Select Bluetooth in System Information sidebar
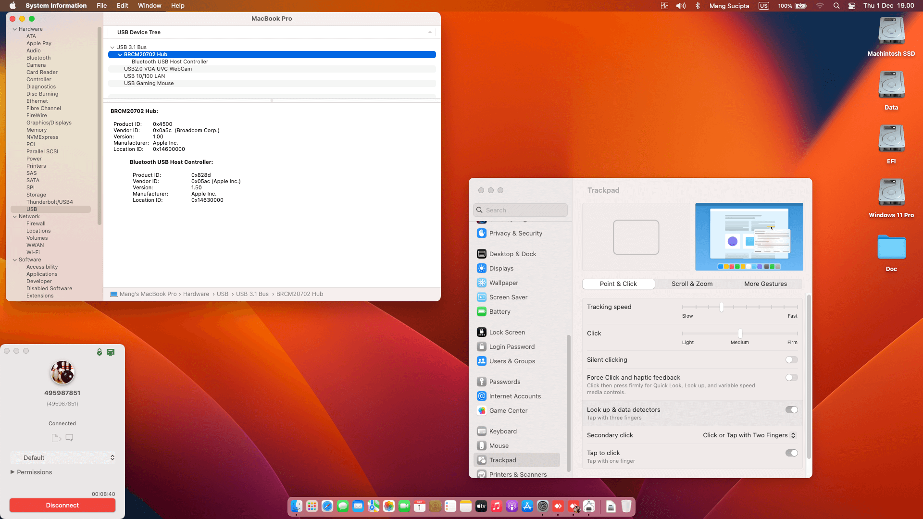923x519 pixels. pos(38,58)
